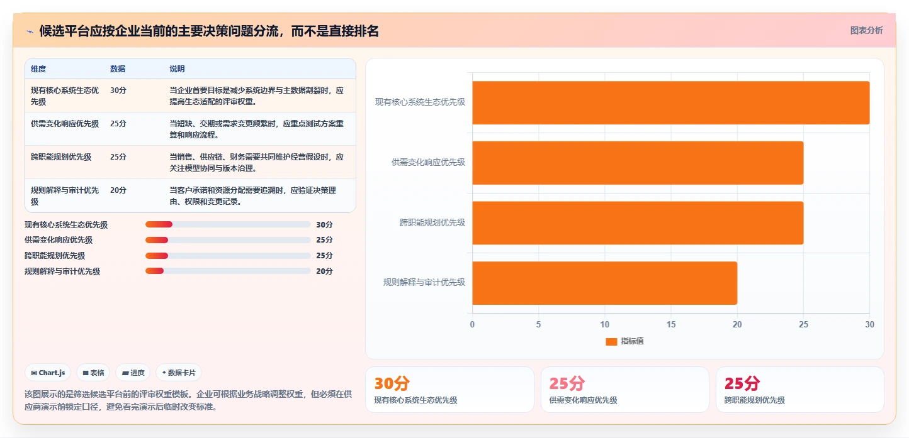Click the 指标值 legend label
909x438 pixels.
632,341
